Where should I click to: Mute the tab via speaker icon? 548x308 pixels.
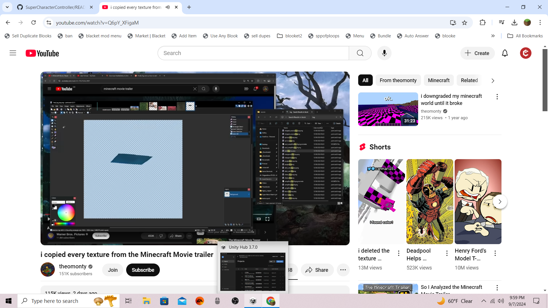pos(168,7)
